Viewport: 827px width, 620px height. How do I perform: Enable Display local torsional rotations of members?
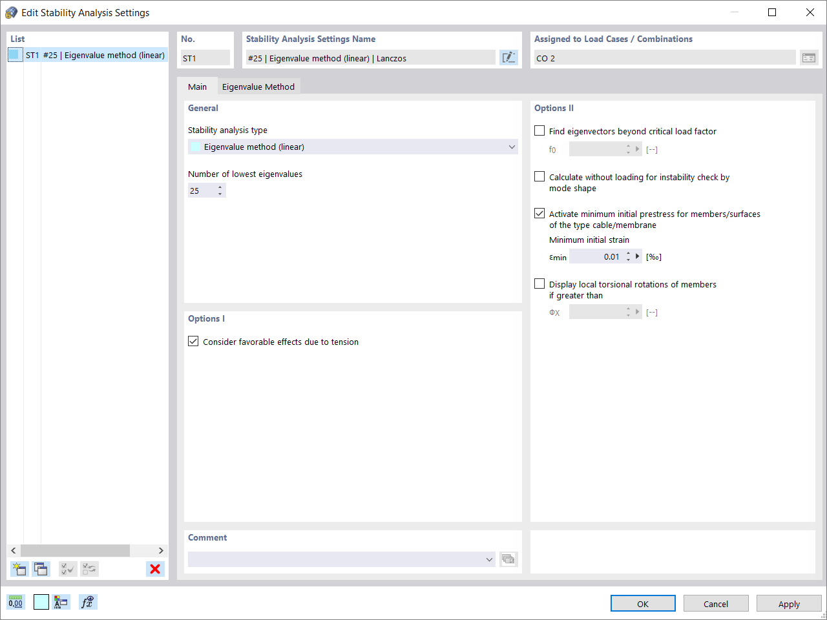[539, 284]
